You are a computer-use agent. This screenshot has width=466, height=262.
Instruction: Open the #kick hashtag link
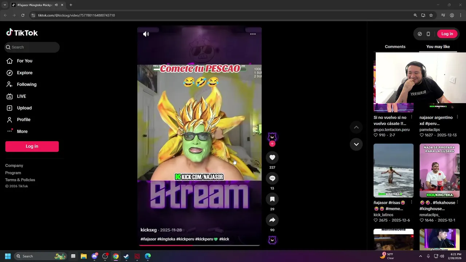[x=224, y=239]
